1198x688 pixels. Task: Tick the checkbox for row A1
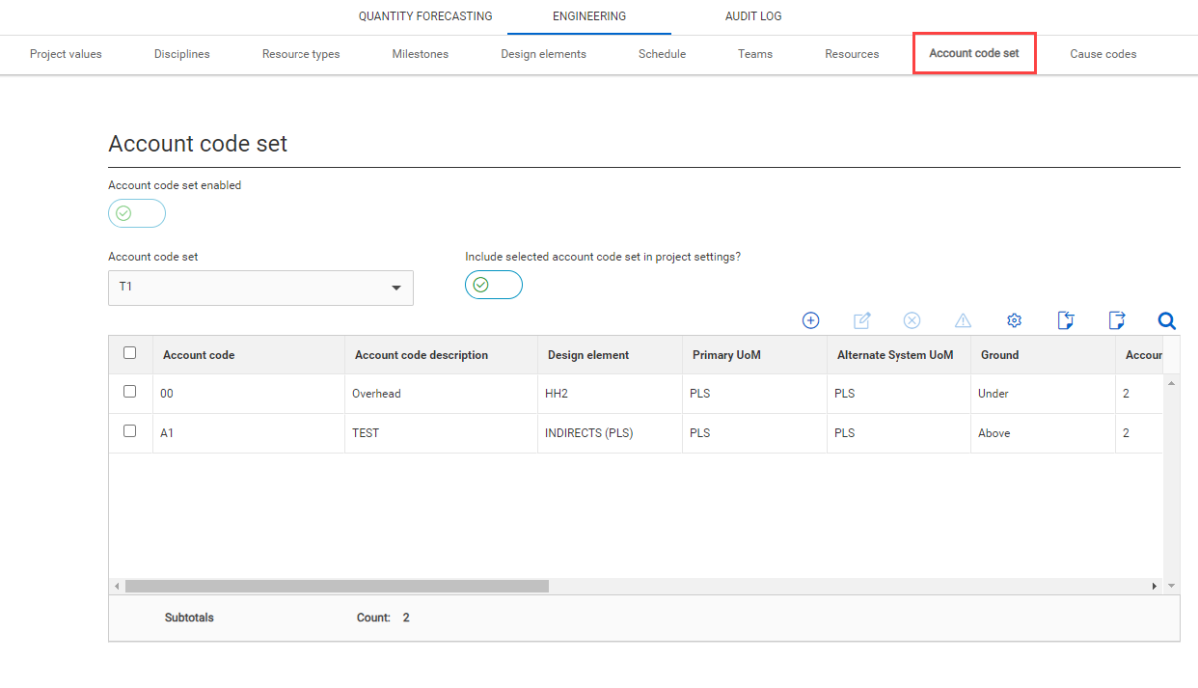pyautogui.click(x=130, y=432)
